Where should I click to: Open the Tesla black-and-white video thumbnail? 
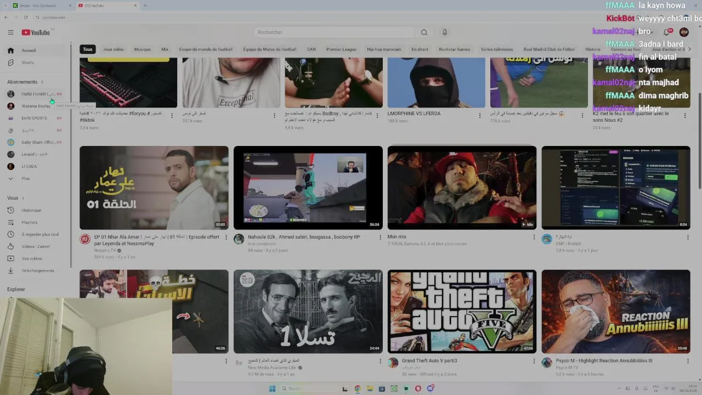point(308,312)
